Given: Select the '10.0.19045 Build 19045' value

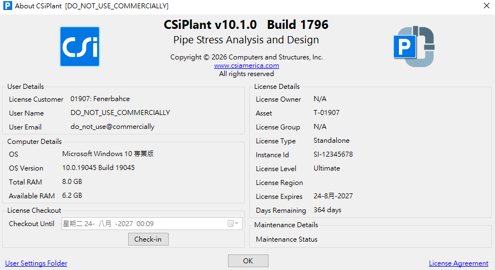Looking at the screenshot, I should click(98, 168).
